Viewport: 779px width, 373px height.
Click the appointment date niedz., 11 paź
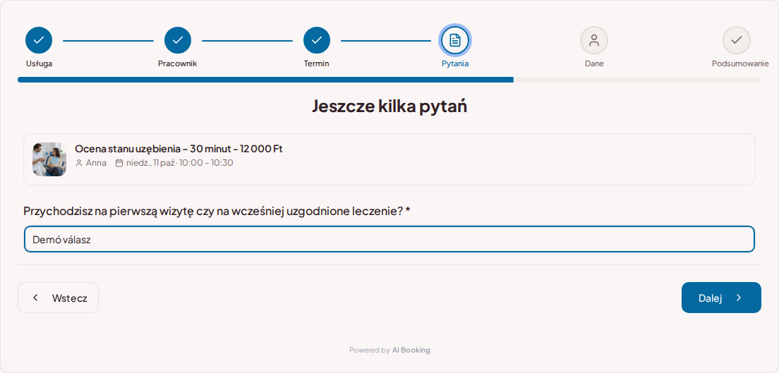[150, 163]
